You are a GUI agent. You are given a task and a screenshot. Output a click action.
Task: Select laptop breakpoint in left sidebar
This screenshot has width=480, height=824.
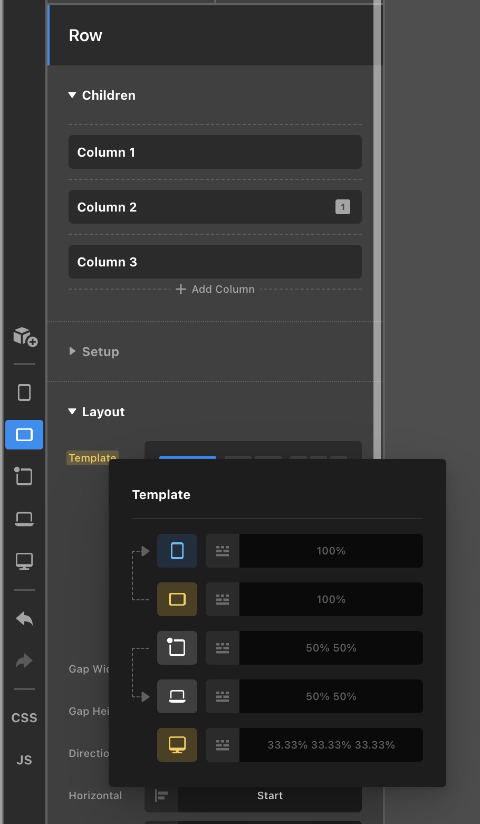24,519
